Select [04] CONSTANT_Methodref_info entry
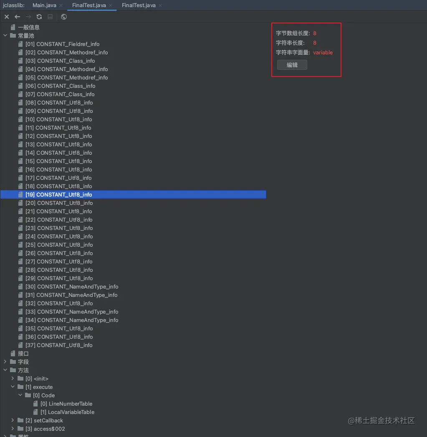Viewport: 427px width, 437px height. tap(66, 69)
